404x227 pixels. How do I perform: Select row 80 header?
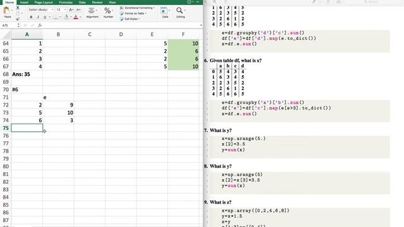(x=6, y=166)
